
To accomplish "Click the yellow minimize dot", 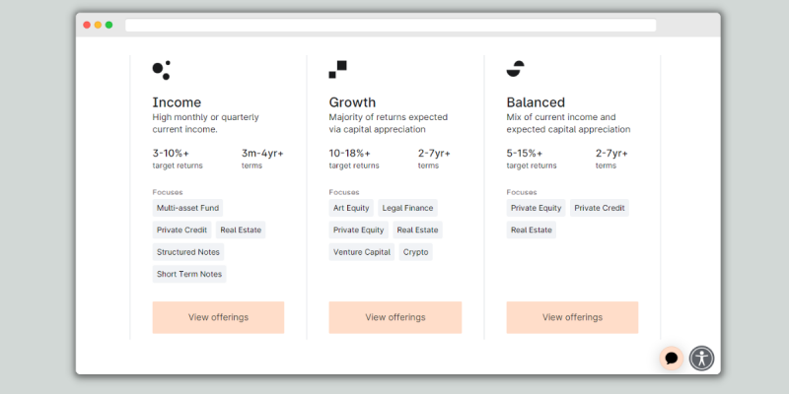I will tap(98, 26).
